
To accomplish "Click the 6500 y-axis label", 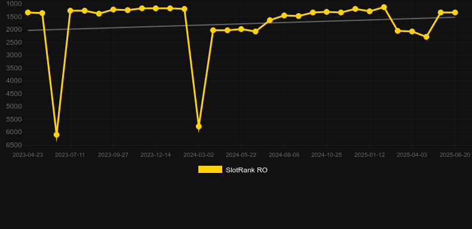I will click(x=14, y=145).
